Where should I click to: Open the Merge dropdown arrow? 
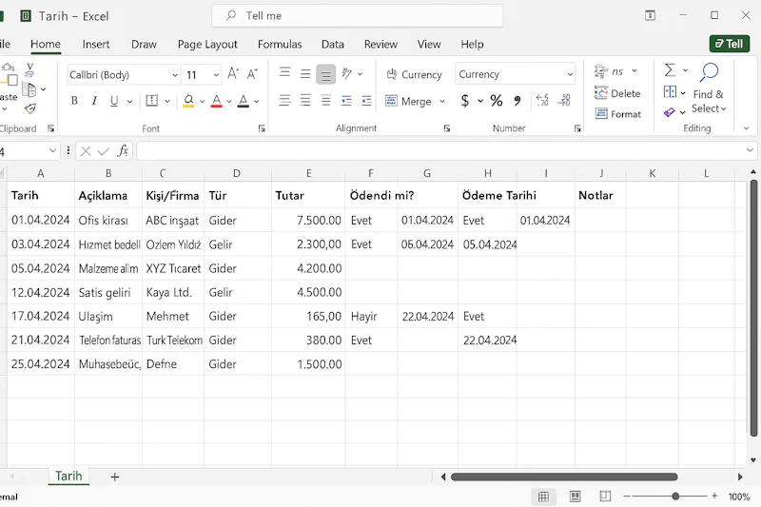click(x=442, y=102)
